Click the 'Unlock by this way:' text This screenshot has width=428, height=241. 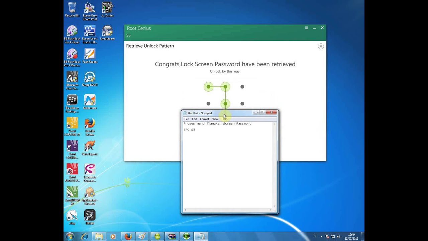[225, 71]
